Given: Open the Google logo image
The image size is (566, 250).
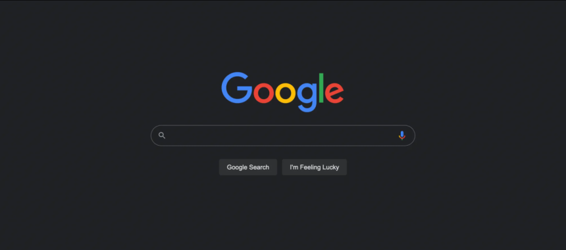Looking at the screenshot, I should pos(282,92).
